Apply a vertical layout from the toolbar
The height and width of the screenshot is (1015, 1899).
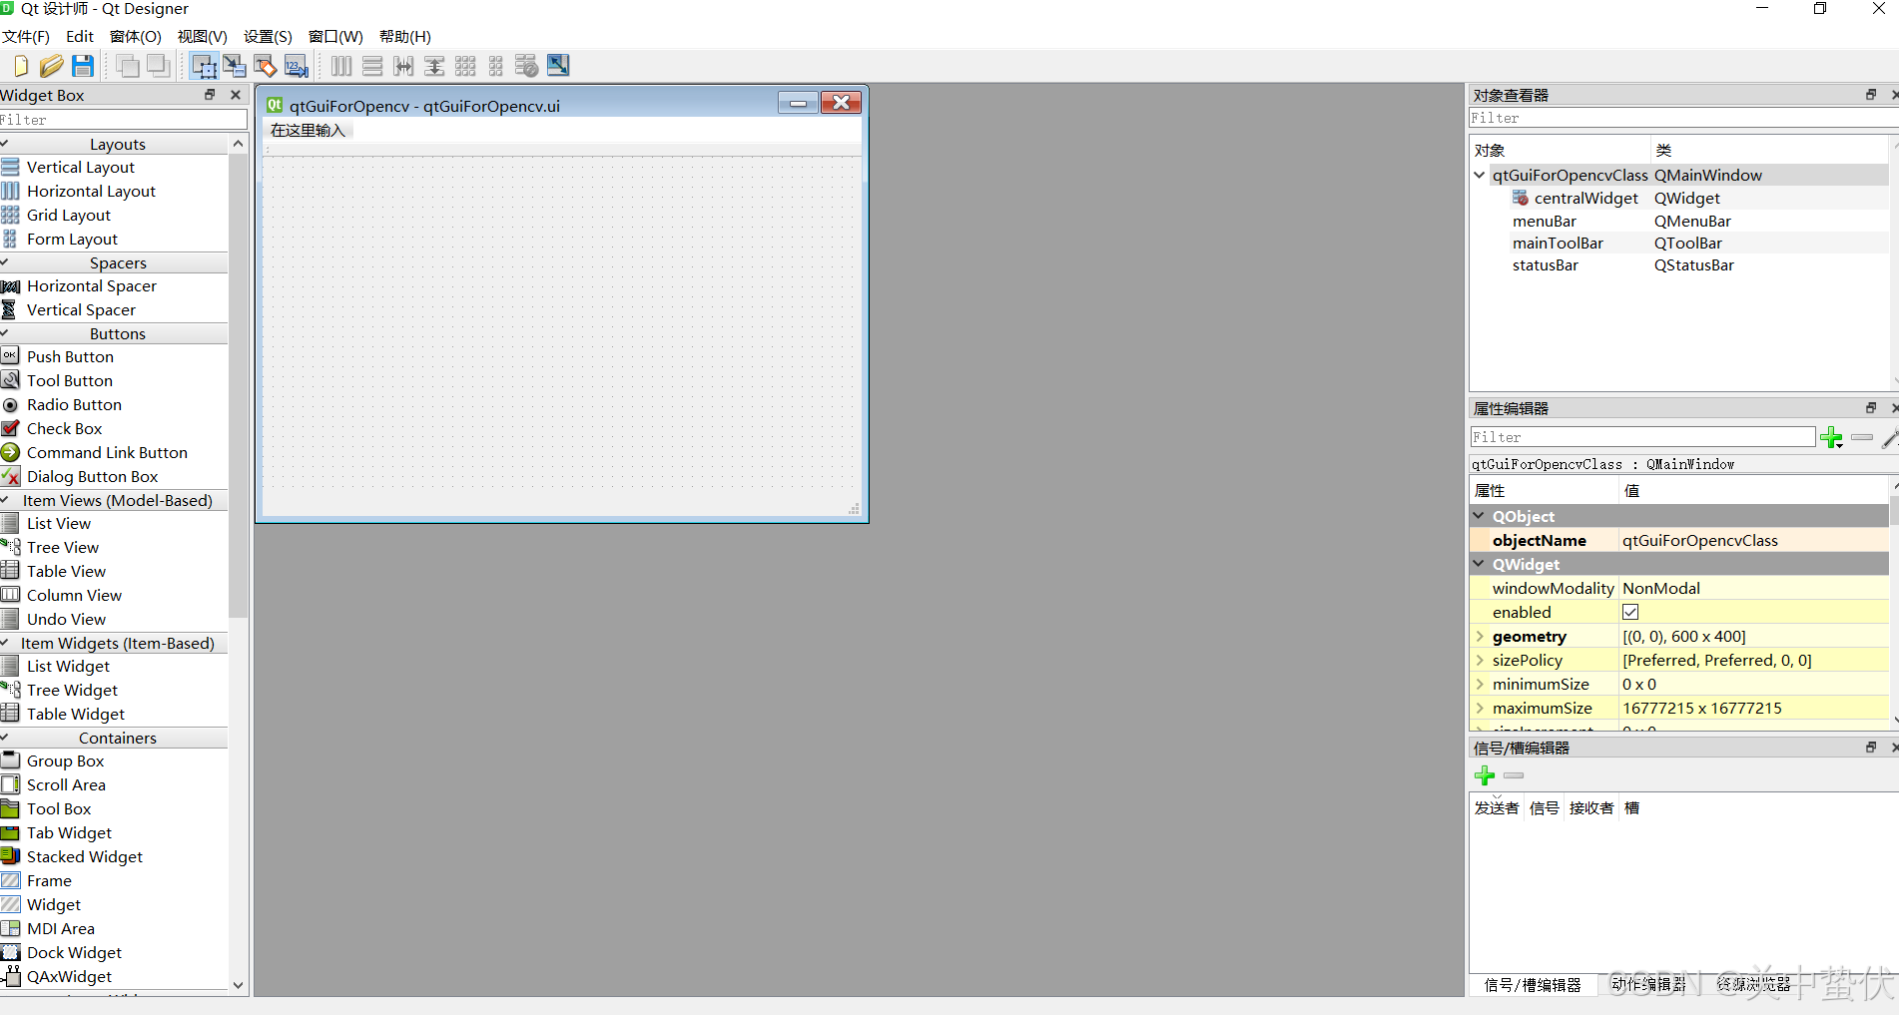click(x=371, y=66)
